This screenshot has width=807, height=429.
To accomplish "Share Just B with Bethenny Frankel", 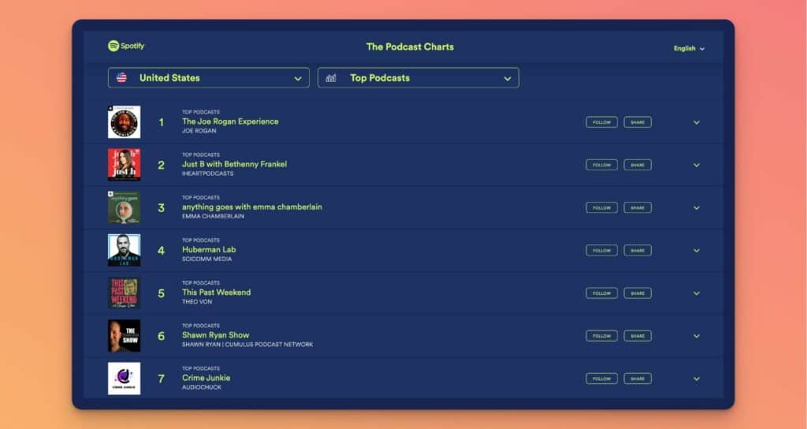I will (638, 165).
